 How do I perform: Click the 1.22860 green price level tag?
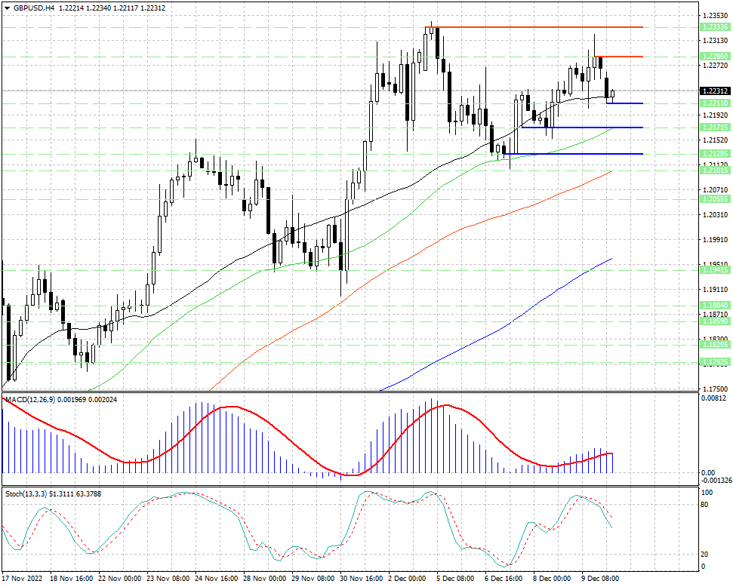(x=715, y=56)
